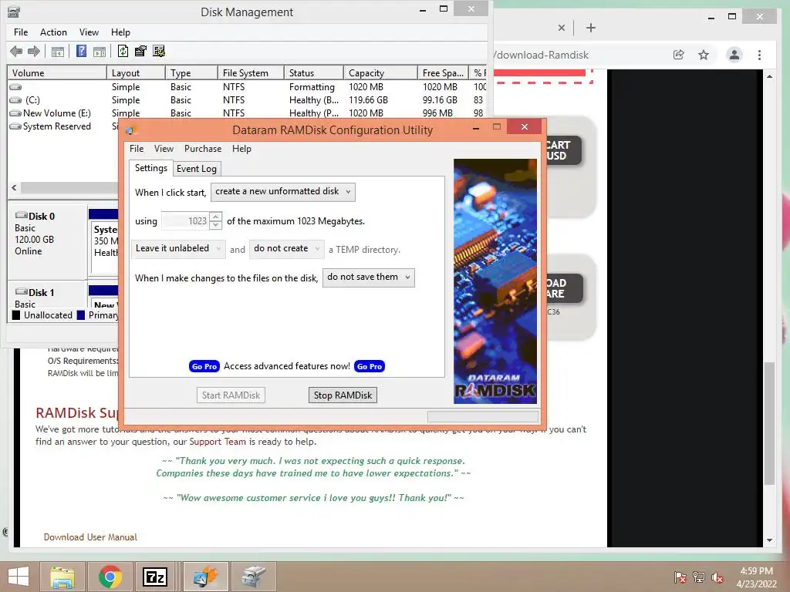The image size is (790, 592).
Task: Sort by the File System column header
Action: click(251, 73)
